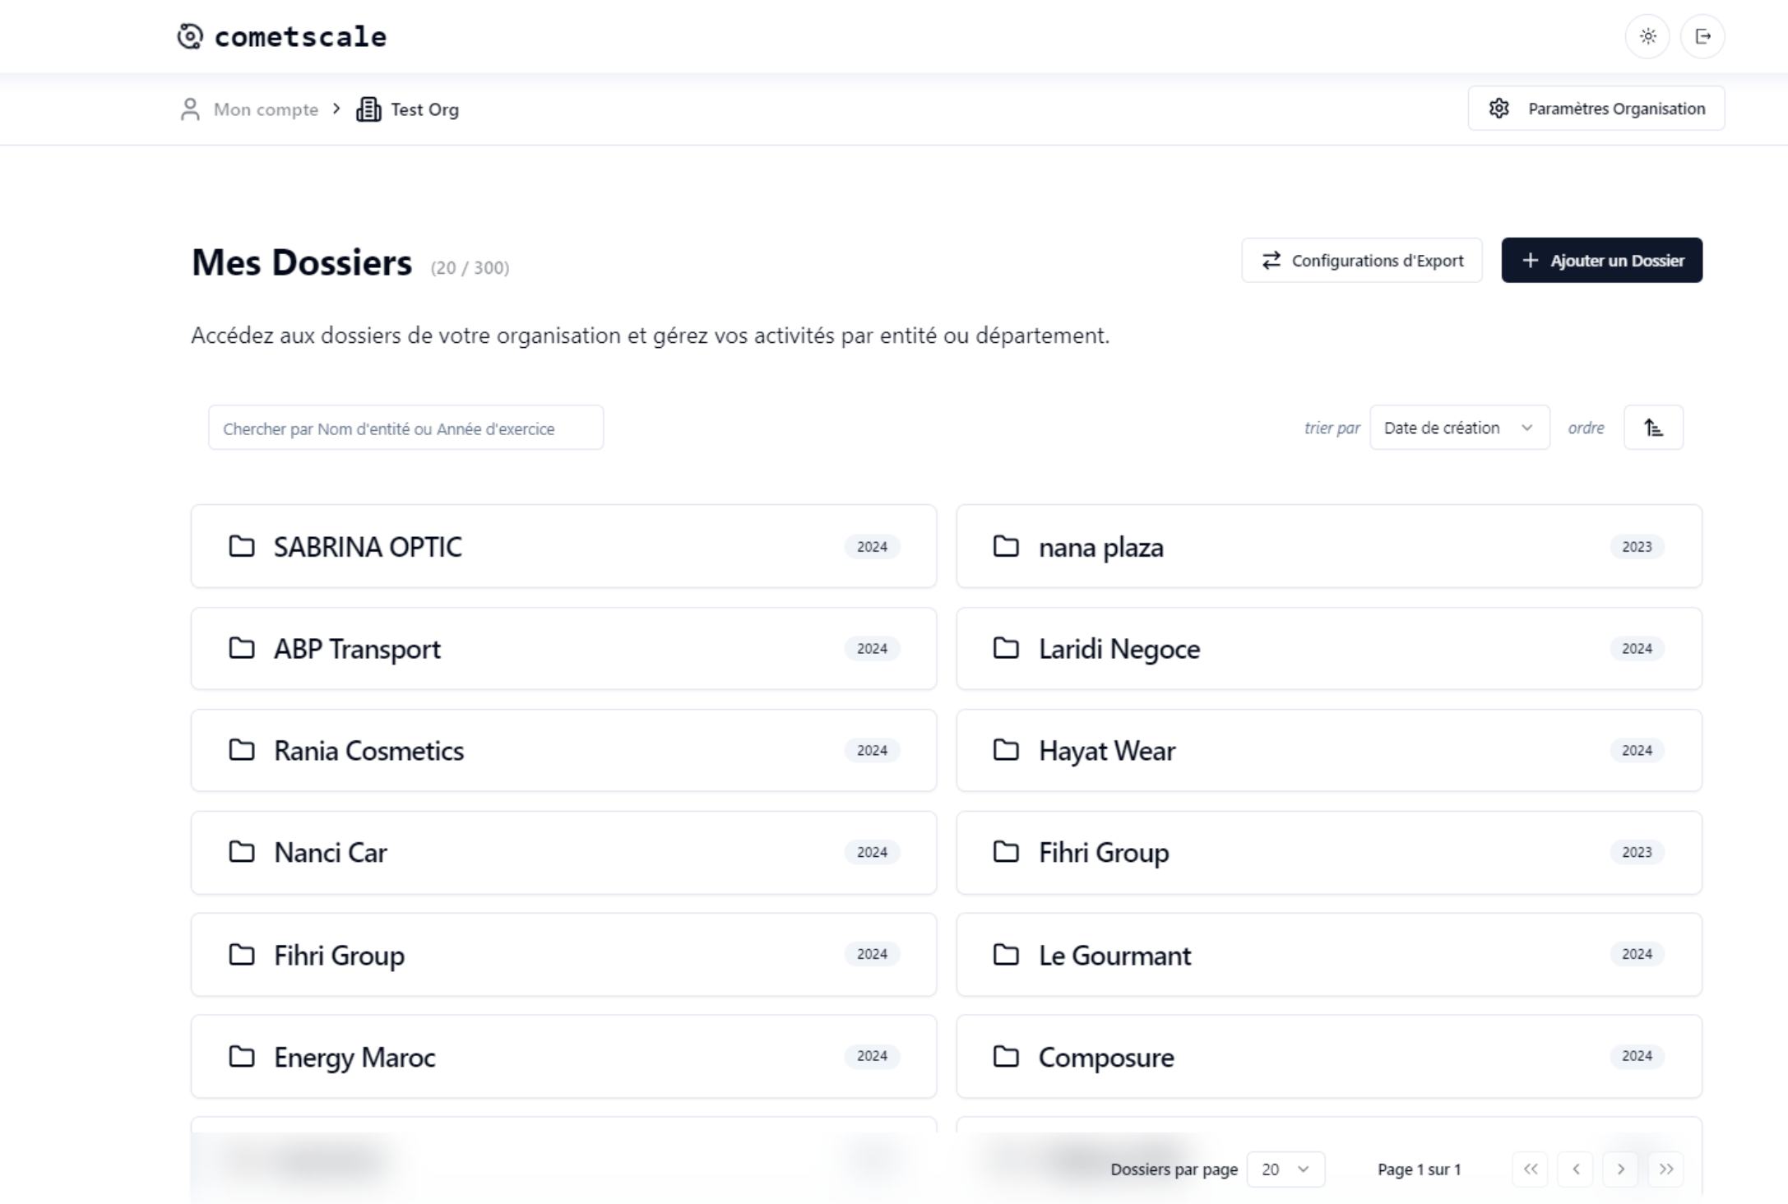Open the Energy Maroc folder
The height and width of the screenshot is (1204, 1788).
[x=354, y=1057]
